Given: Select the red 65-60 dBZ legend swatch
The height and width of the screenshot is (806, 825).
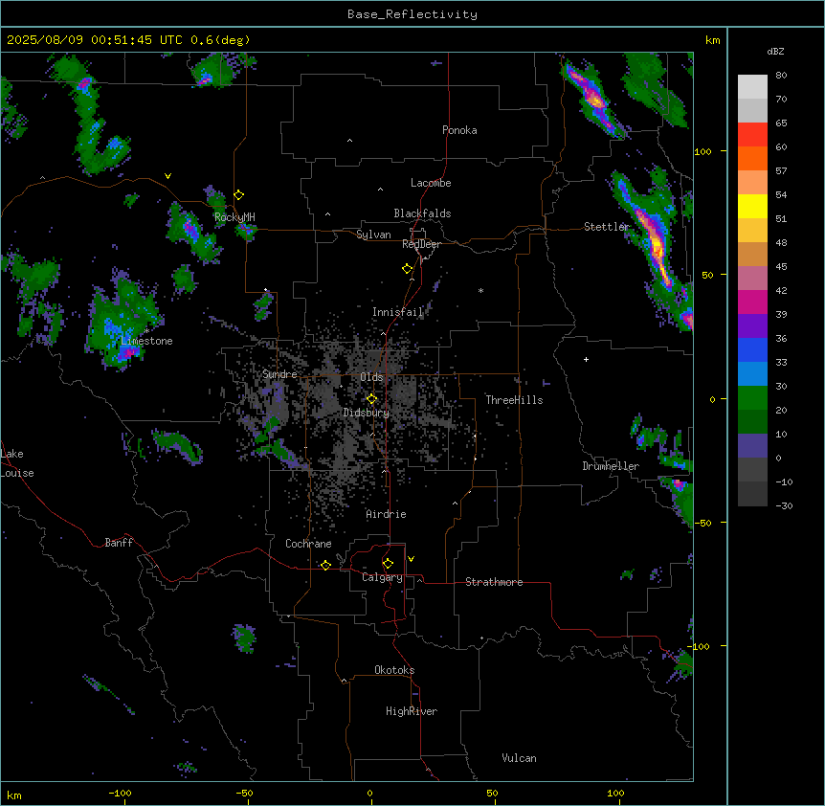Looking at the screenshot, I should tap(752, 135).
